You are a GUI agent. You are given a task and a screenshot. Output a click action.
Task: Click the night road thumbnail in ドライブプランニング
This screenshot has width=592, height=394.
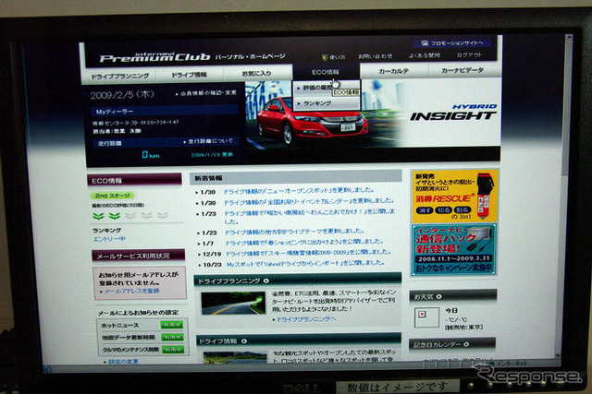pyautogui.click(x=233, y=304)
